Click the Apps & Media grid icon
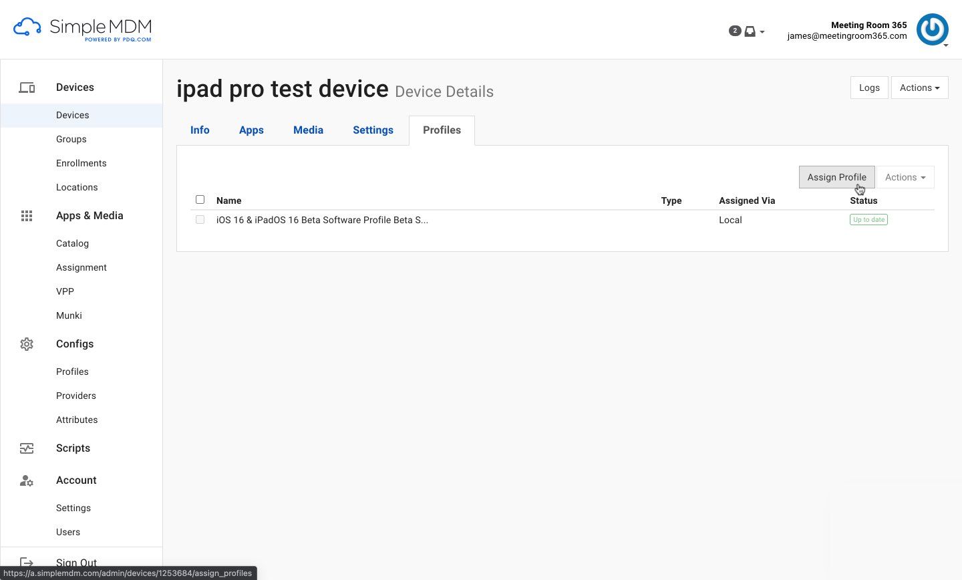Image resolution: width=962 pixels, height=580 pixels. tap(27, 216)
